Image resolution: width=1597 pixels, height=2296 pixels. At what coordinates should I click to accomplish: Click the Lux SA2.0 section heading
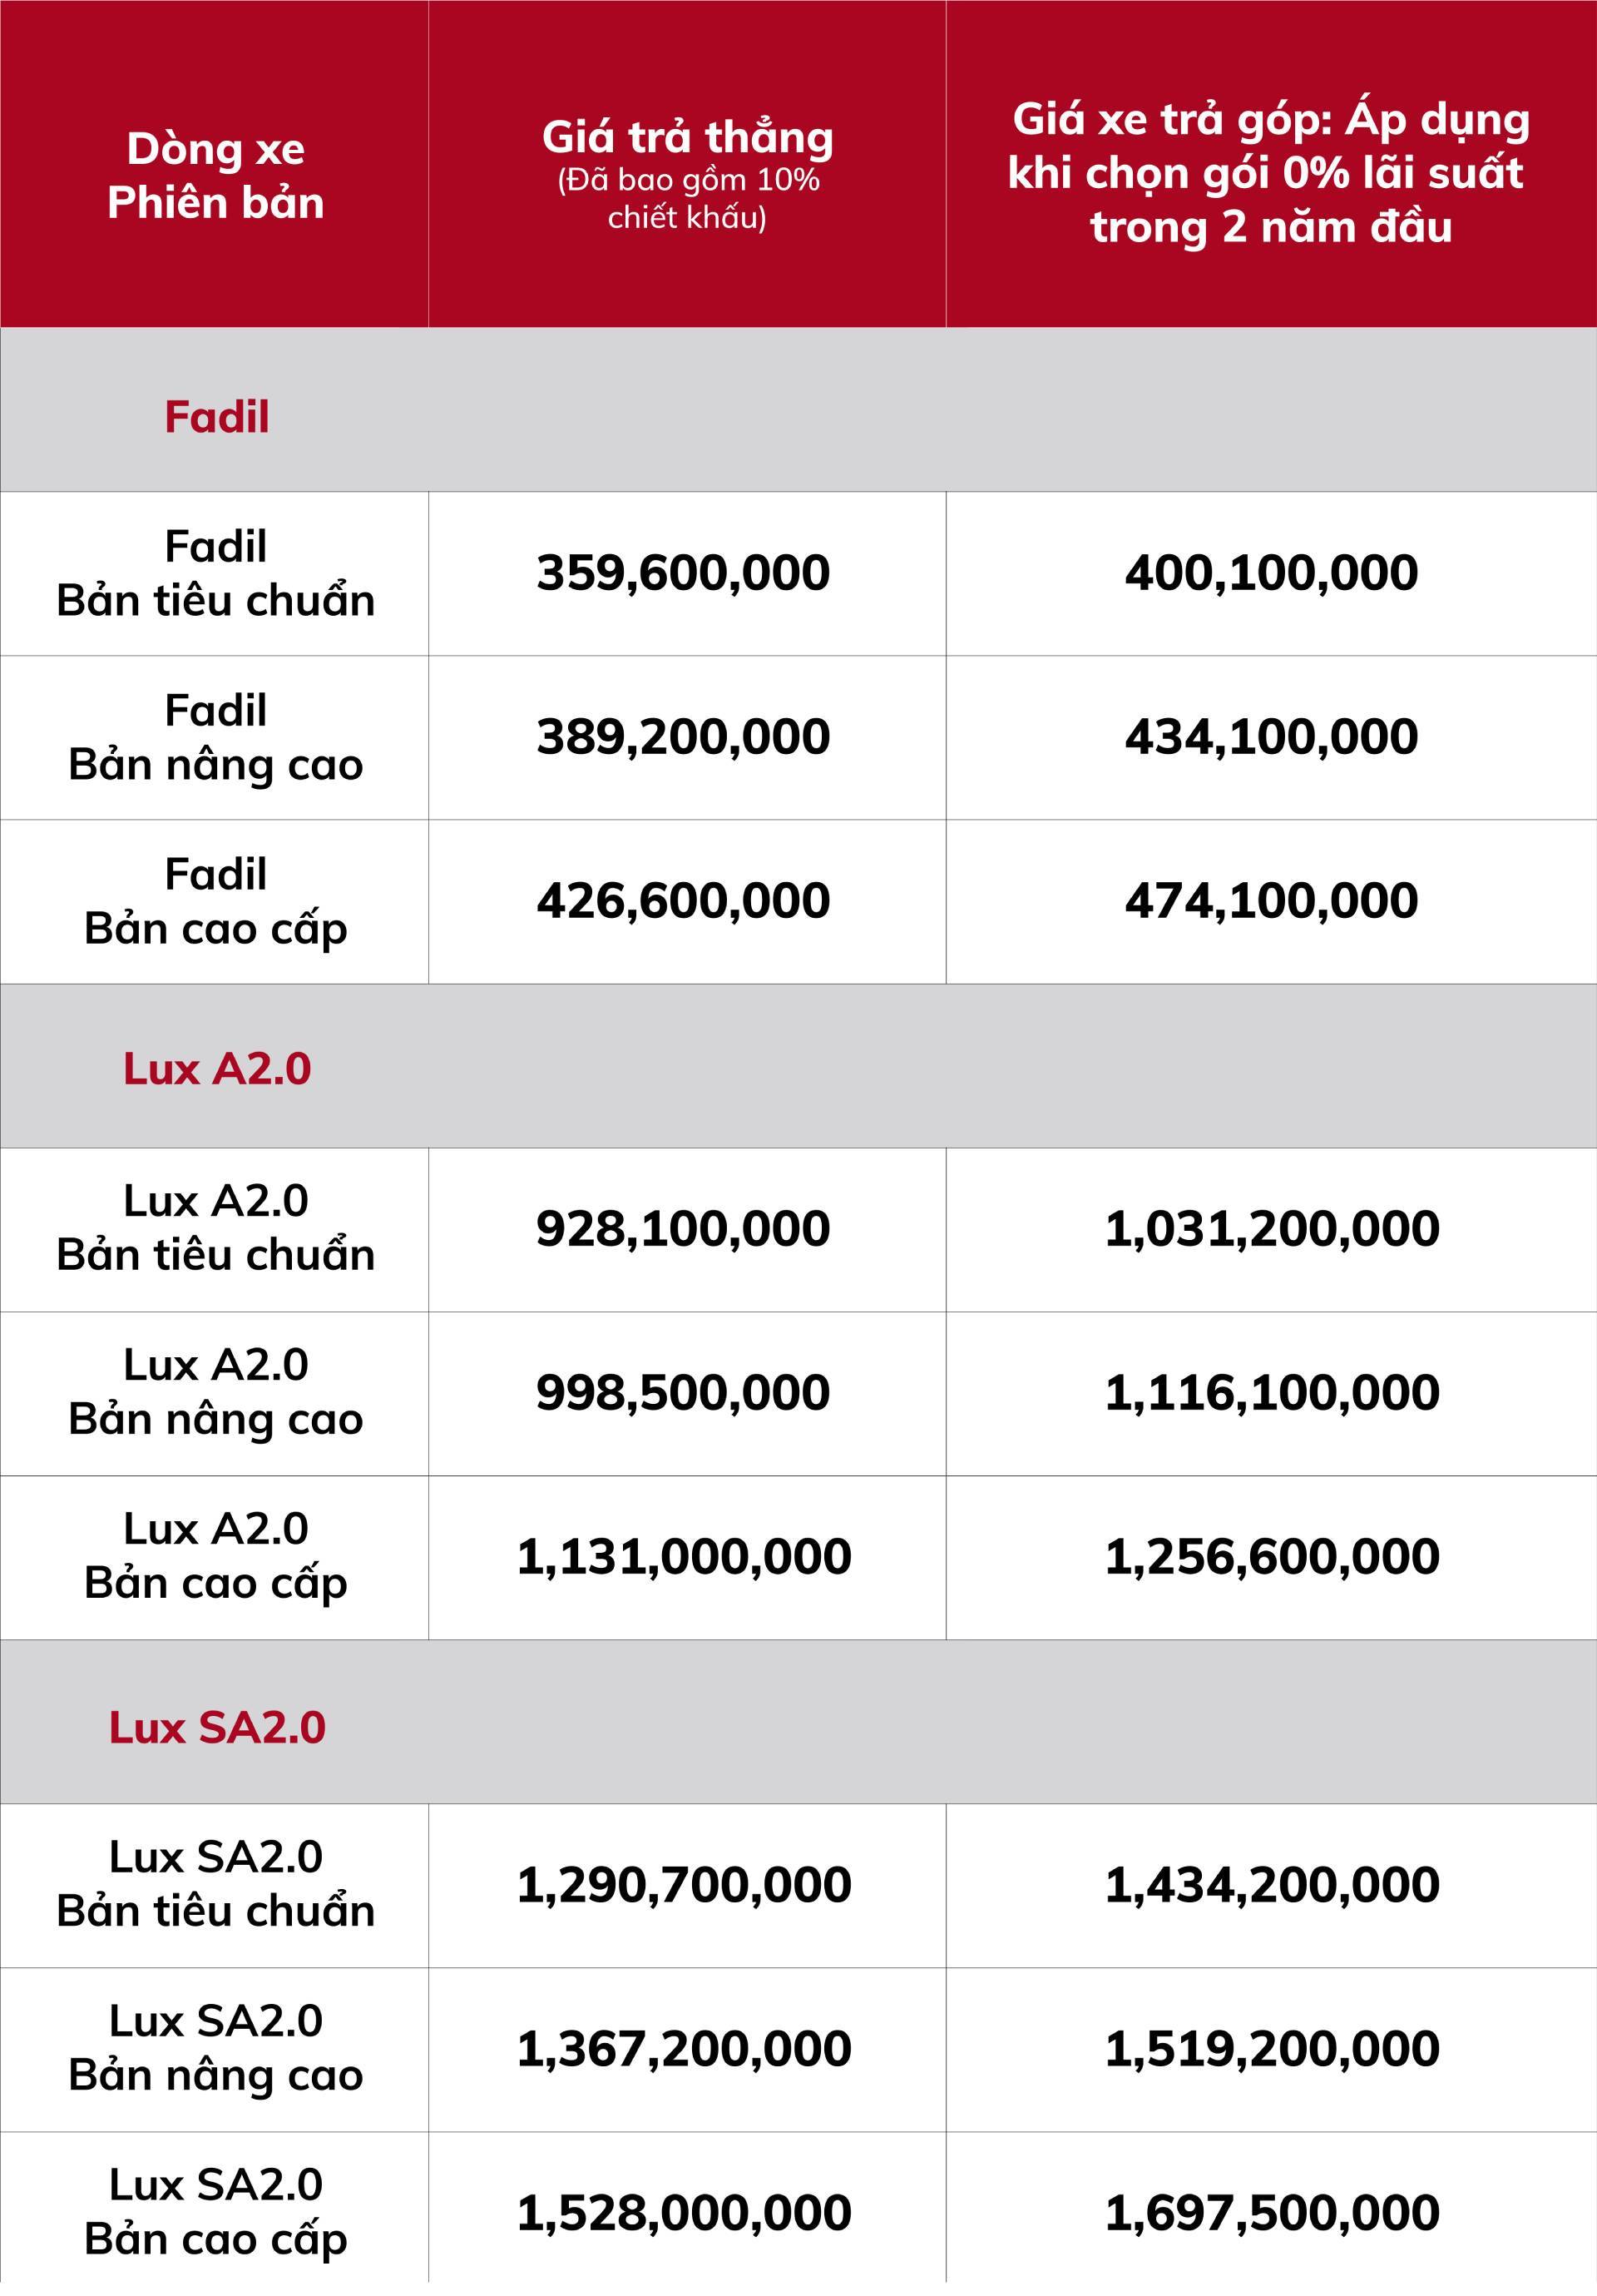[x=217, y=1727]
